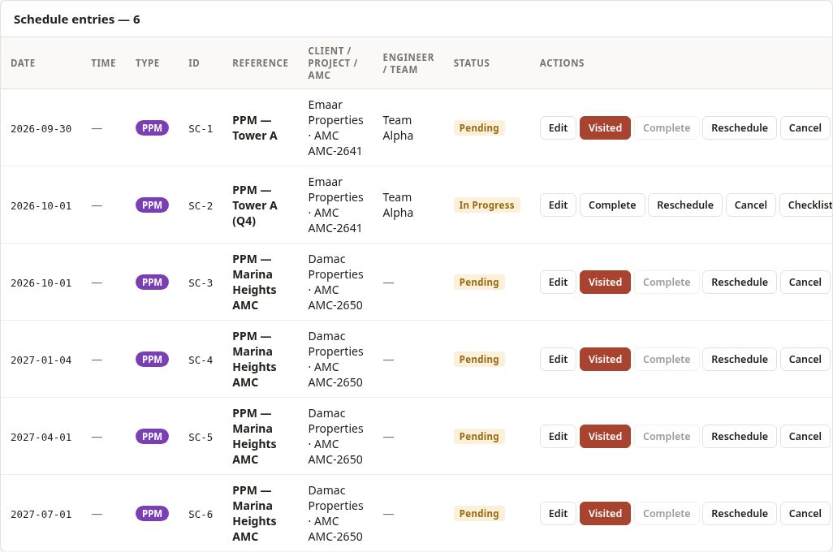Image resolution: width=833 pixels, height=552 pixels.
Task: Mark SC-4 as Visited
Action: pyautogui.click(x=605, y=359)
